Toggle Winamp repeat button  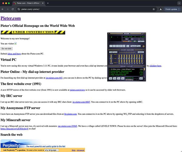(139, 46)
